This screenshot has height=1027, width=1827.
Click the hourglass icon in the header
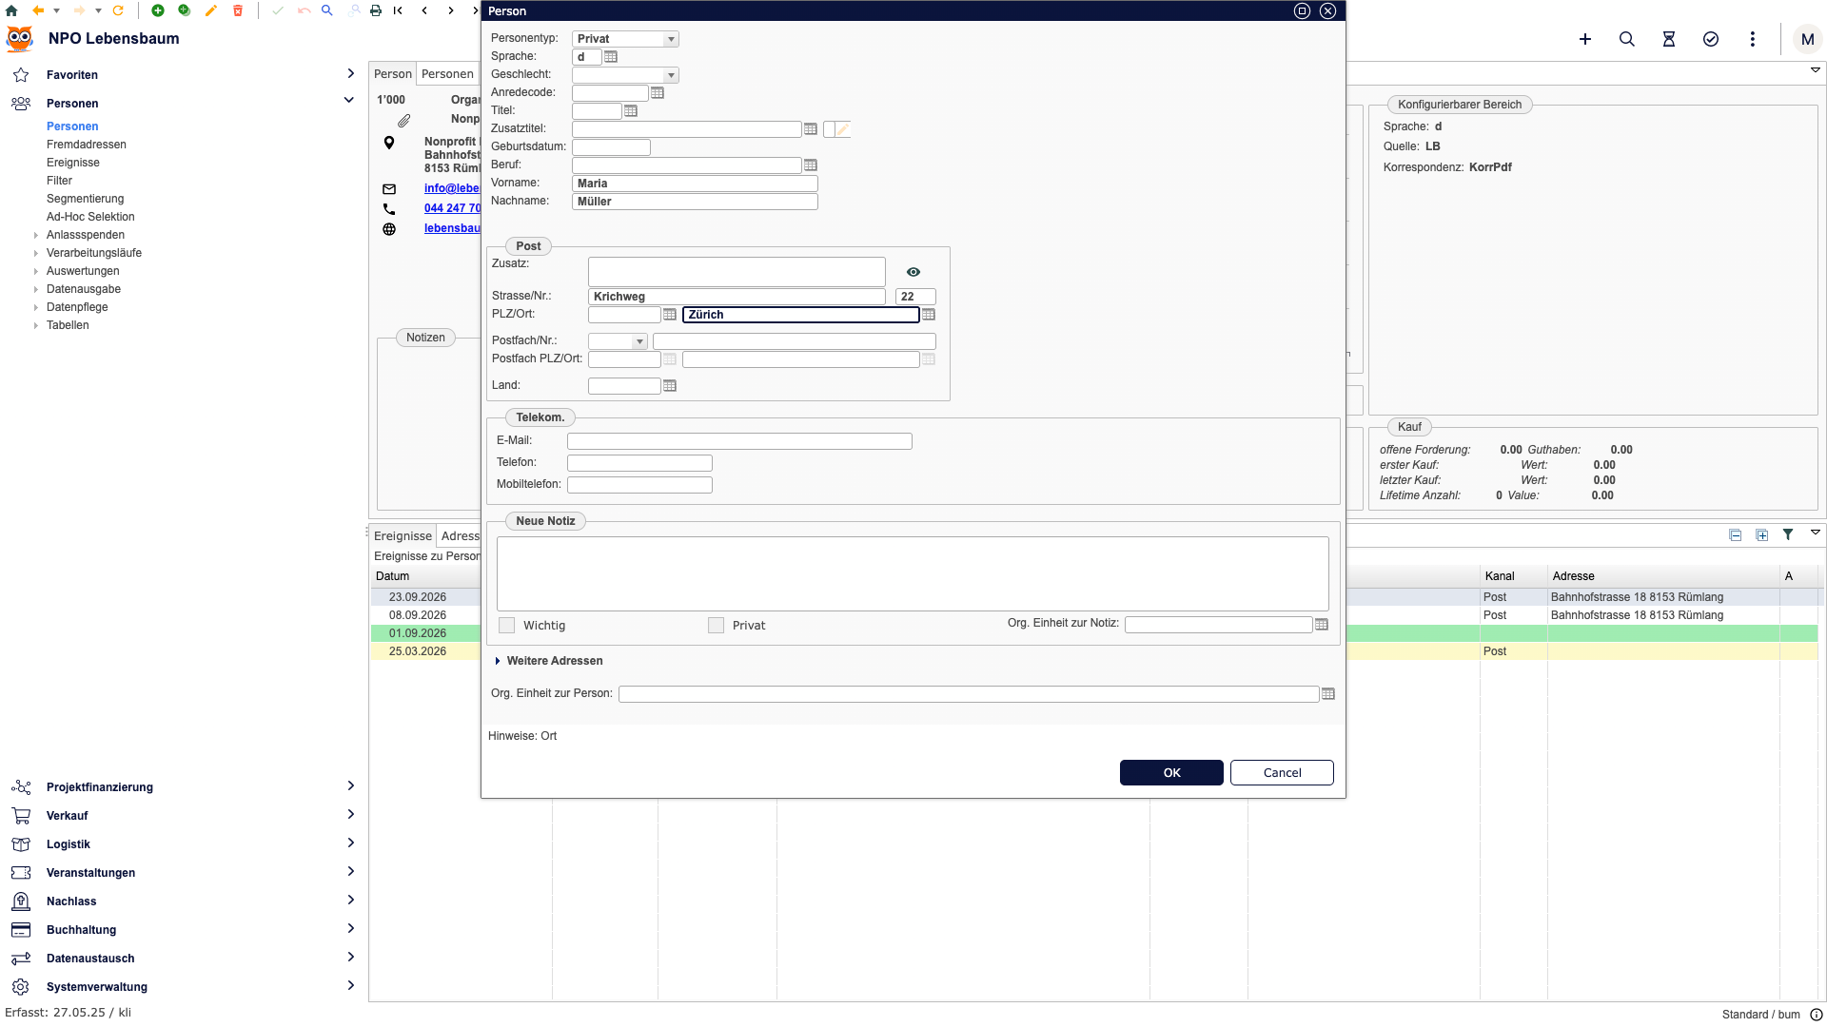[x=1669, y=39]
